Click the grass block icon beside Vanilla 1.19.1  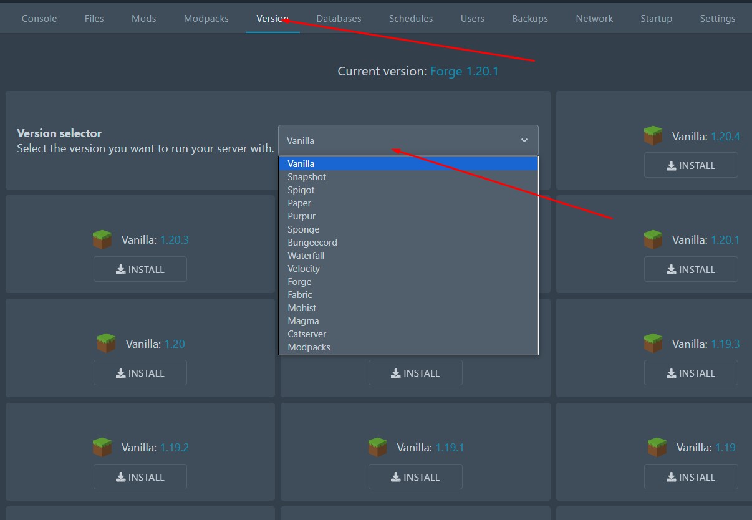pyautogui.click(x=377, y=447)
